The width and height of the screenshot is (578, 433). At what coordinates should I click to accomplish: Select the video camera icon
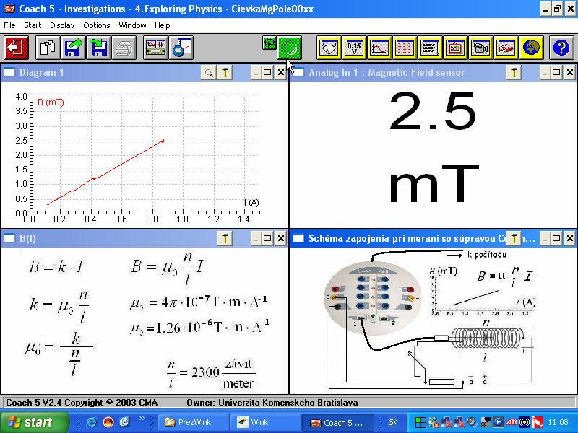(x=480, y=48)
